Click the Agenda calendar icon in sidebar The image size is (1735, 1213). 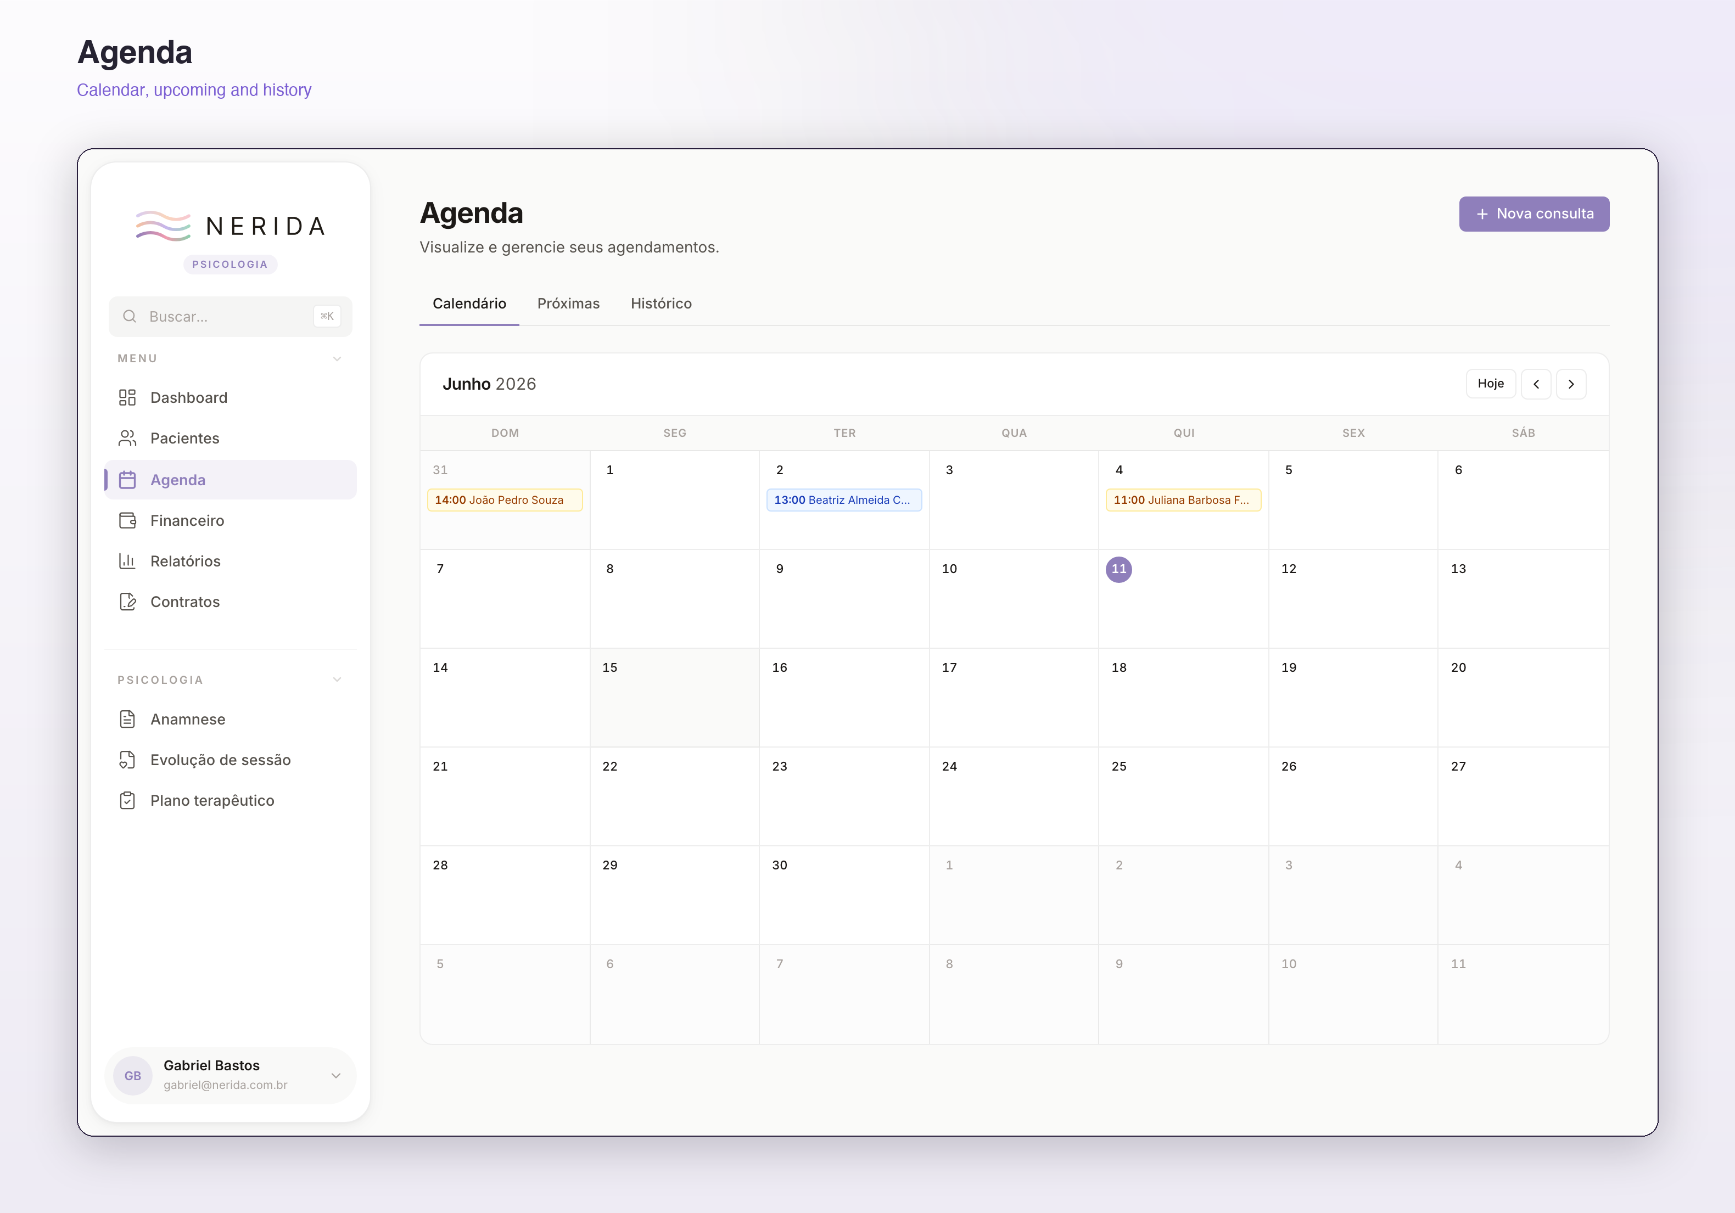(x=127, y=480)
